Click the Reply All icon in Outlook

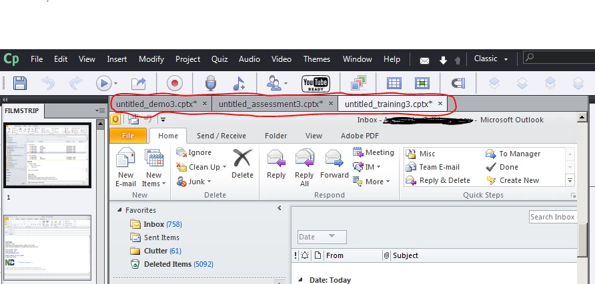pos(304,158)
